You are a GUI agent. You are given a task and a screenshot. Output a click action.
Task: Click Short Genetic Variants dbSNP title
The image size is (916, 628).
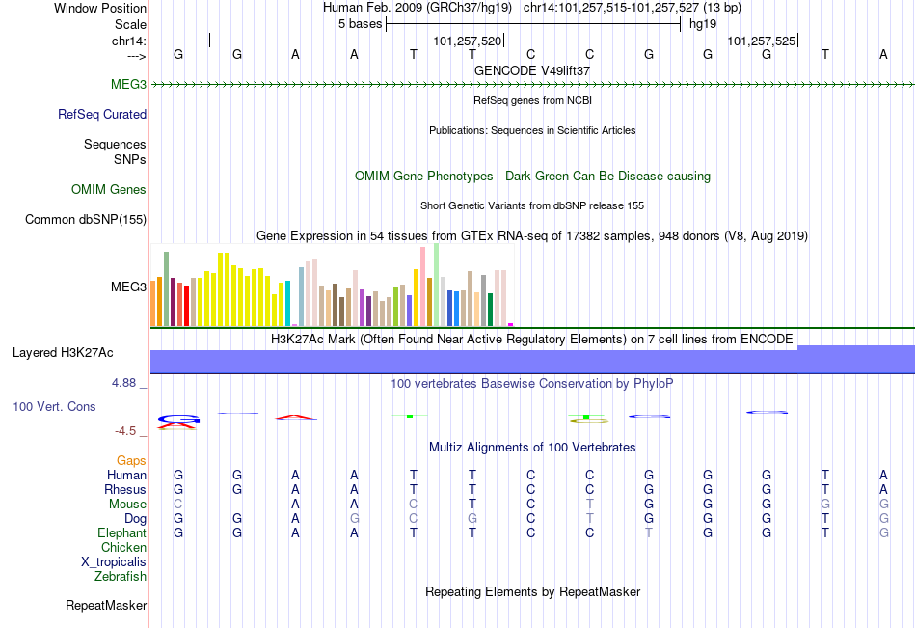click(x=532, y=205)
